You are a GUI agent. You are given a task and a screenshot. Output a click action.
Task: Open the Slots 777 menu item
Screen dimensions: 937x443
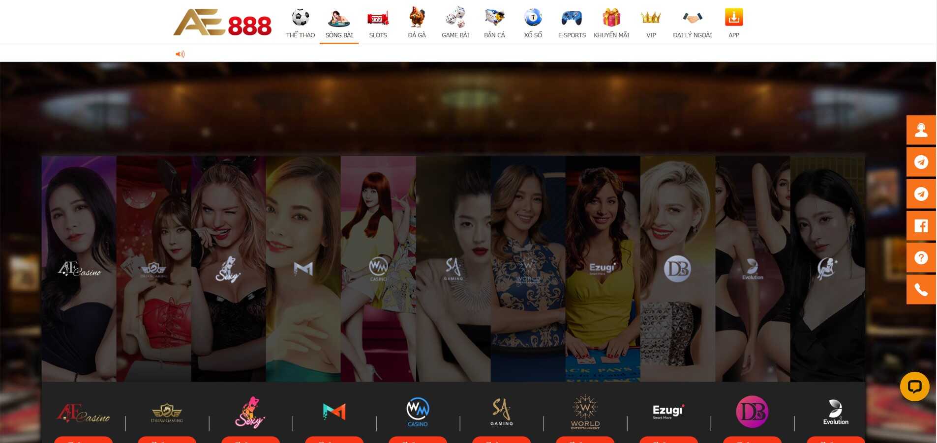pos(378,23)
